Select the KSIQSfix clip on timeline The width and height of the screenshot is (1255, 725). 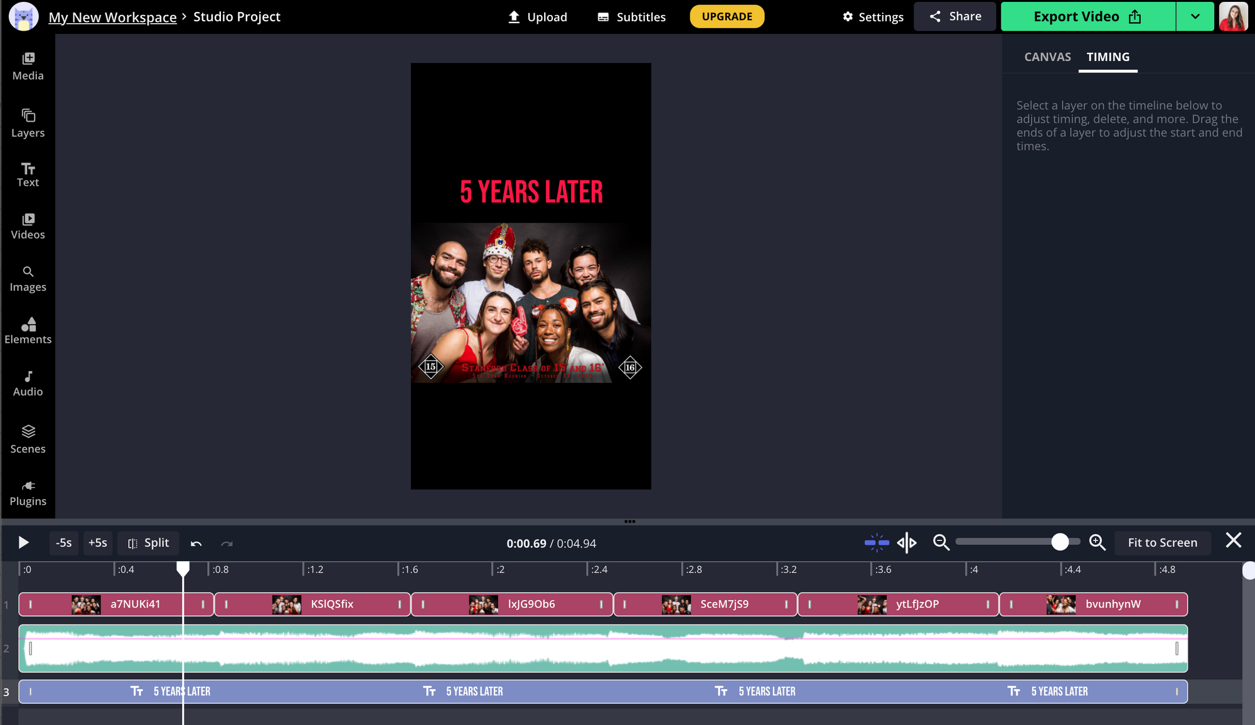332,604
